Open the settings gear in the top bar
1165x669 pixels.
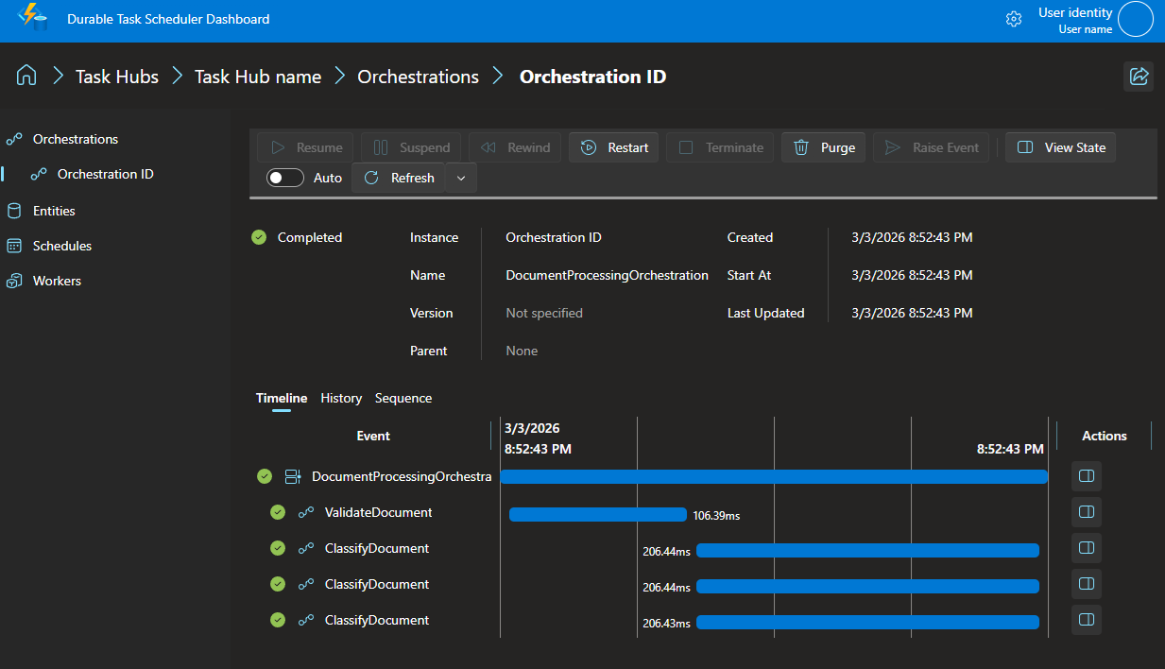pyautogui.click(x=1013, y=19)
